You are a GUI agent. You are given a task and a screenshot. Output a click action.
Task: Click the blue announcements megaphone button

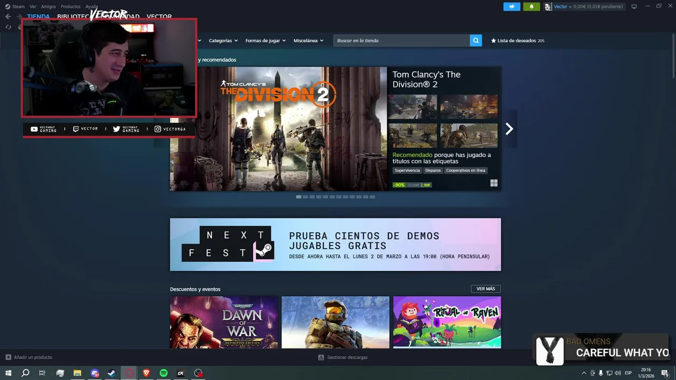(x=511, y=6)
